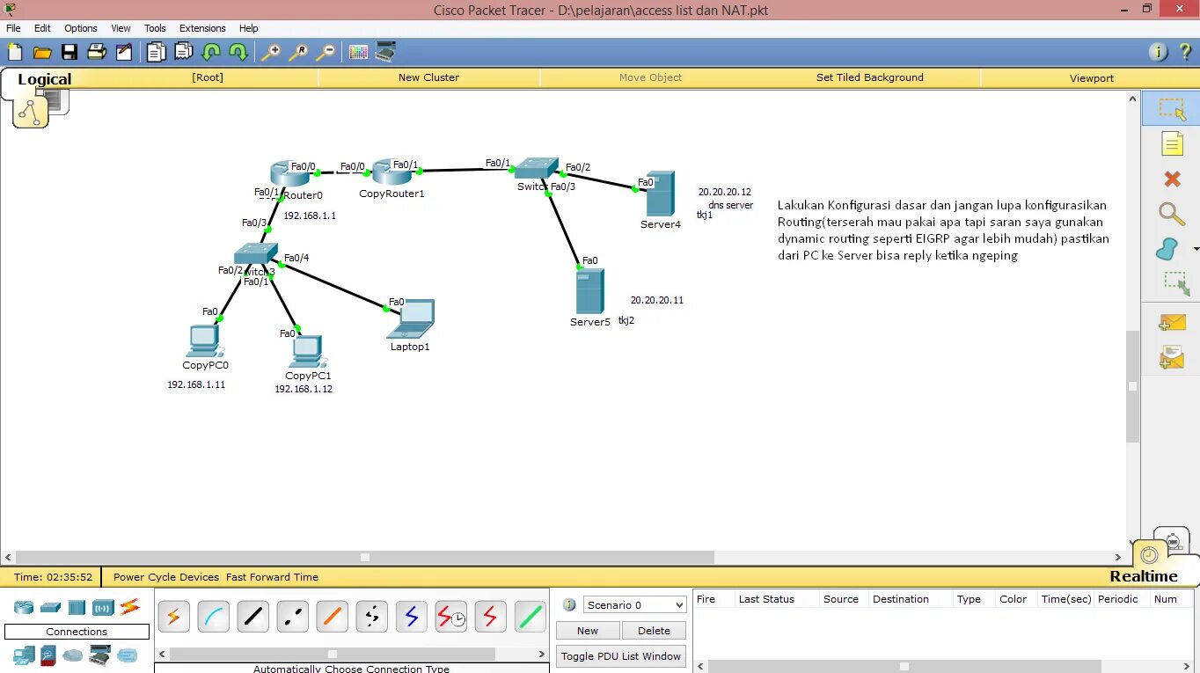Open the Edit menu
The width and height of the screenshot is (1200, 673).
point(42,28)
